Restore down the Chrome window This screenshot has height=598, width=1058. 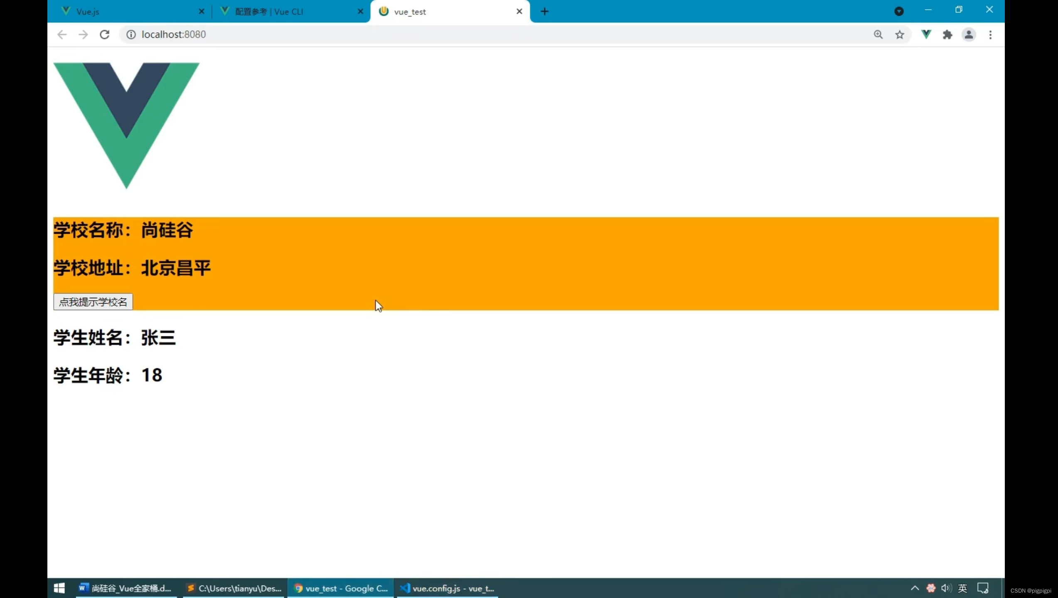coord(959,10)
